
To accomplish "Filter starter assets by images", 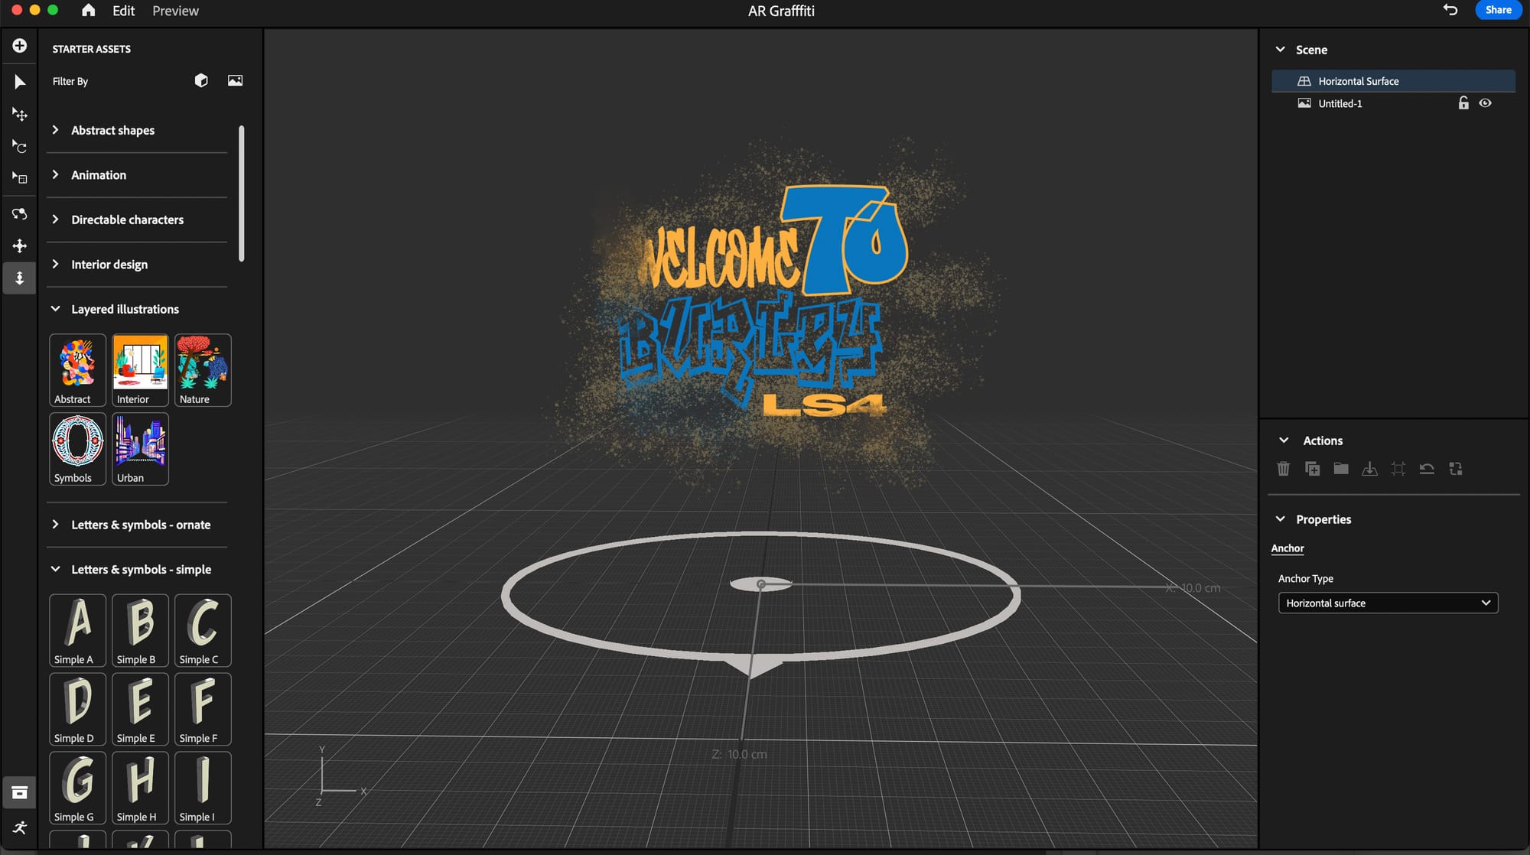I will pyautogui.click(x=235, y=80).
